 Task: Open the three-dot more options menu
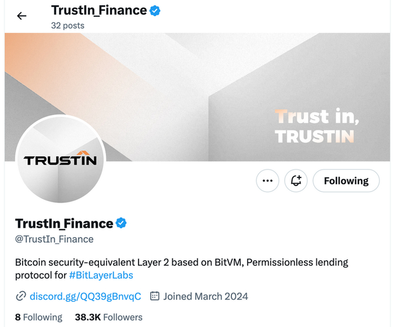point(267,180)
